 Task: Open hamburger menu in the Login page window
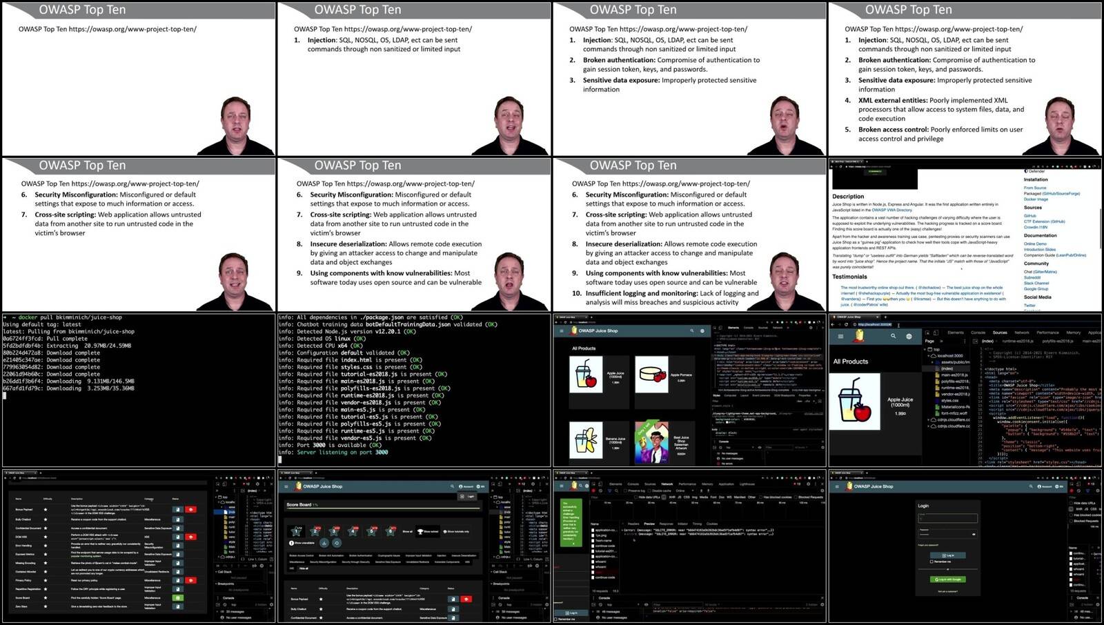838,486
